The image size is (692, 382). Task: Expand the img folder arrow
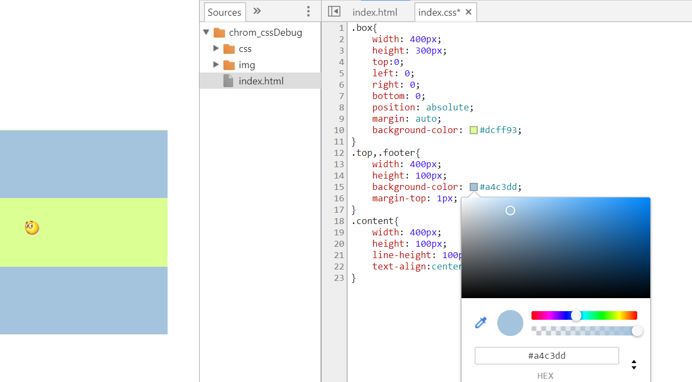(x=216, y=64)
